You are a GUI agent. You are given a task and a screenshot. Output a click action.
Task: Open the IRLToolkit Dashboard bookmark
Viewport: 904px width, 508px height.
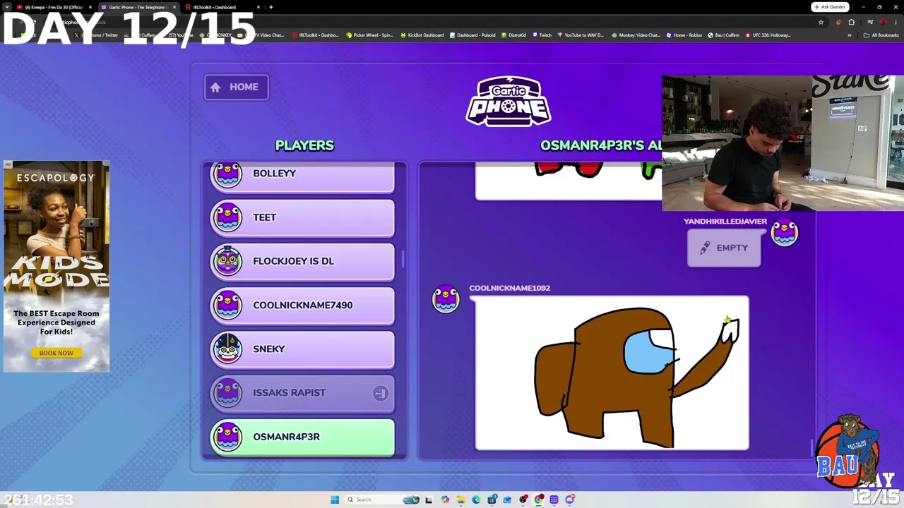tap(316, 35)
